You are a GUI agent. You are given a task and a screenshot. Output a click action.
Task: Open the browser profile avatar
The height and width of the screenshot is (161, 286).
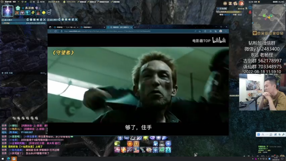(x=221, y=31)
